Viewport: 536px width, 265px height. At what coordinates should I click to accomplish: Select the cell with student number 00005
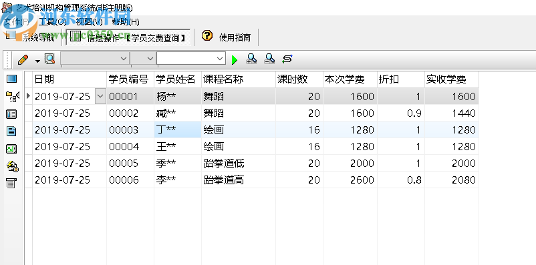click(x=130, y=164)
